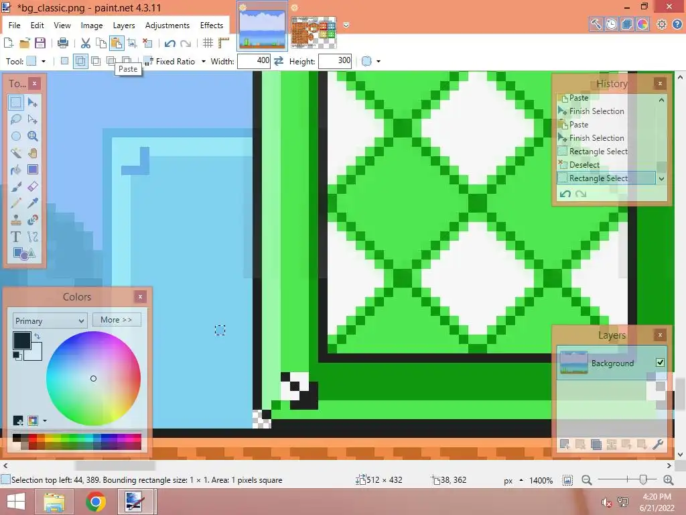Click the Paste toolbar icon

[x=117, y=43]
